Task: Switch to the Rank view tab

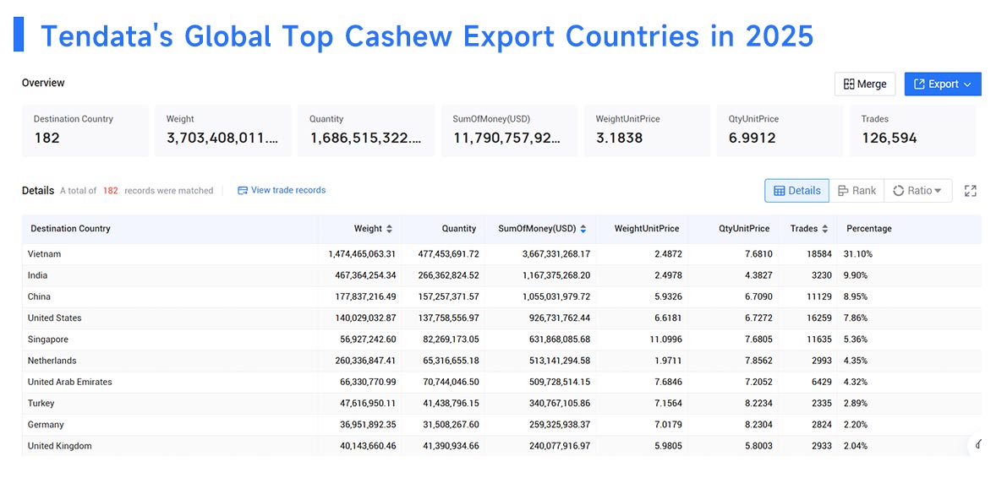Action: (x=856, y=191)
